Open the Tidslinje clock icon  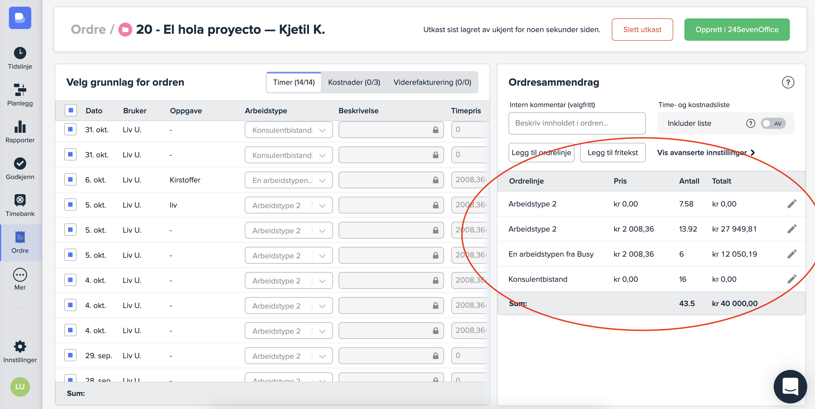(x=20, y=53)
